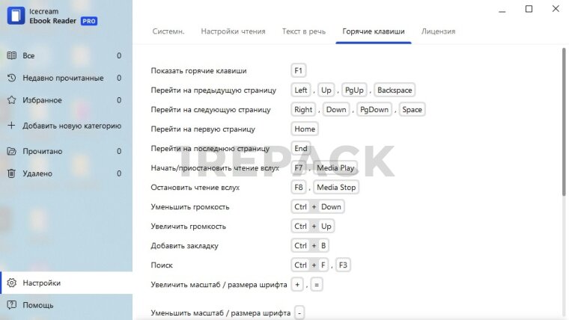The height and width of the screenshot is (320, 569).
Task: Click the recently read clock icon
Action: [11, 78]
